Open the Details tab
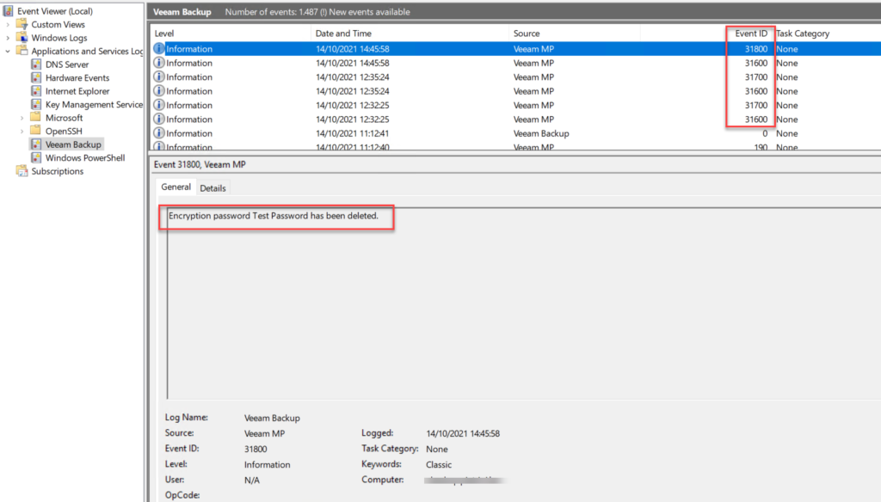 pos(213,188)
